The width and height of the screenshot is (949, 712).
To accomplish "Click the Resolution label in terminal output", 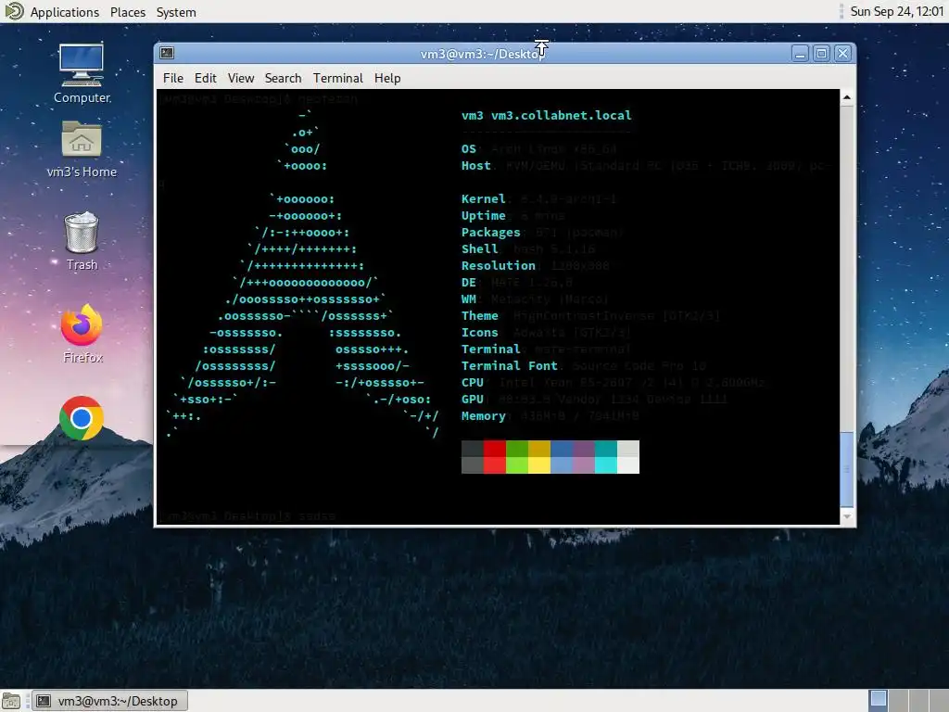I will 498,266.
